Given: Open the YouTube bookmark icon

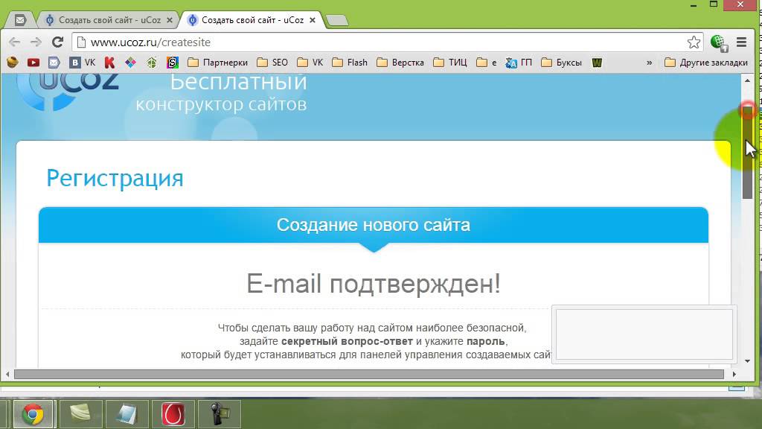Looking at the screenshot, I should tap(33, 63).
